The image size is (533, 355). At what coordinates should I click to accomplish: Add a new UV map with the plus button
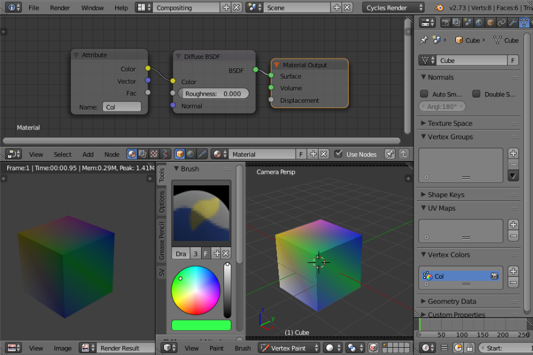click(513, 225)
